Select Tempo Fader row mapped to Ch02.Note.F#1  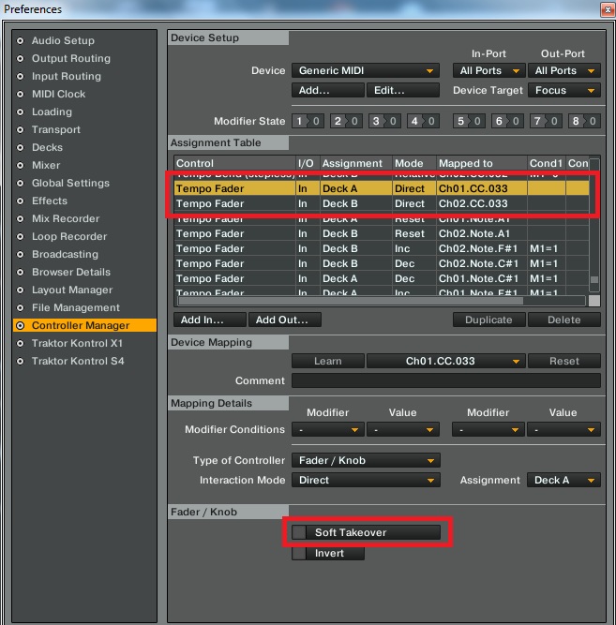click(x=382, y=248)
